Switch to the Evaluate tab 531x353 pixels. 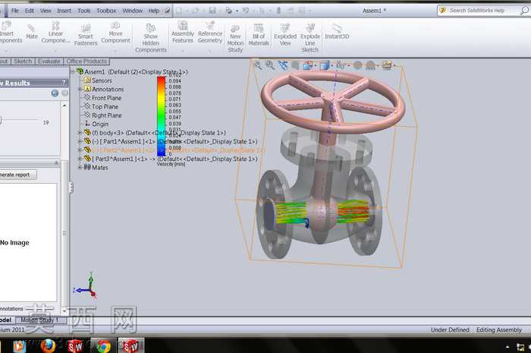tap(49, 61)
